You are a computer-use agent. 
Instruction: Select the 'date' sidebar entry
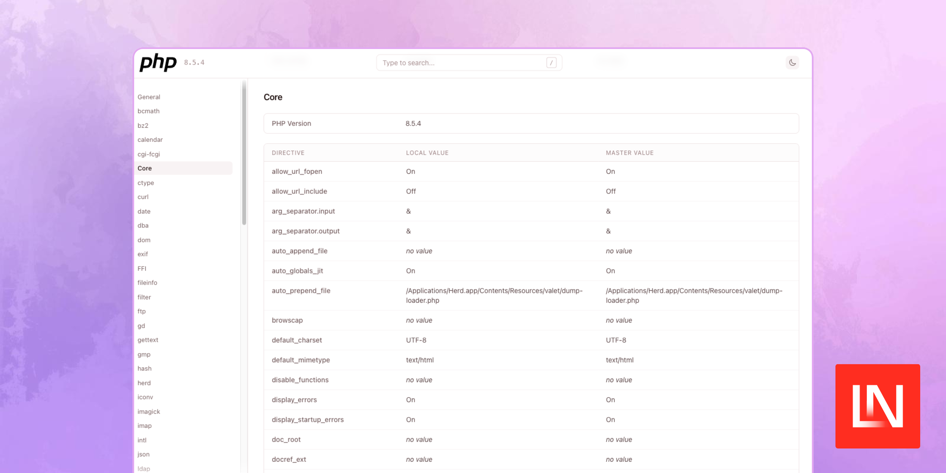click(144, 211)
